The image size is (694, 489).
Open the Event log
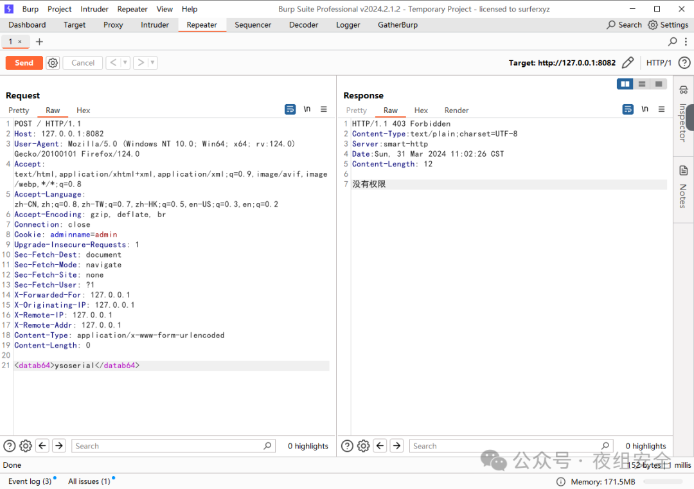[30, 481]
